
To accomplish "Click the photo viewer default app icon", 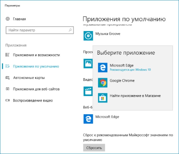I will 88,63.
